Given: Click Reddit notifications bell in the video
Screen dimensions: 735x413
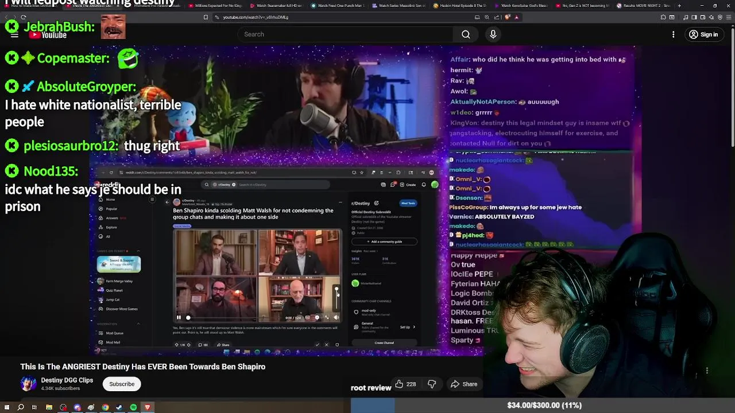Looking at the screenshot, I should point(424,185).
